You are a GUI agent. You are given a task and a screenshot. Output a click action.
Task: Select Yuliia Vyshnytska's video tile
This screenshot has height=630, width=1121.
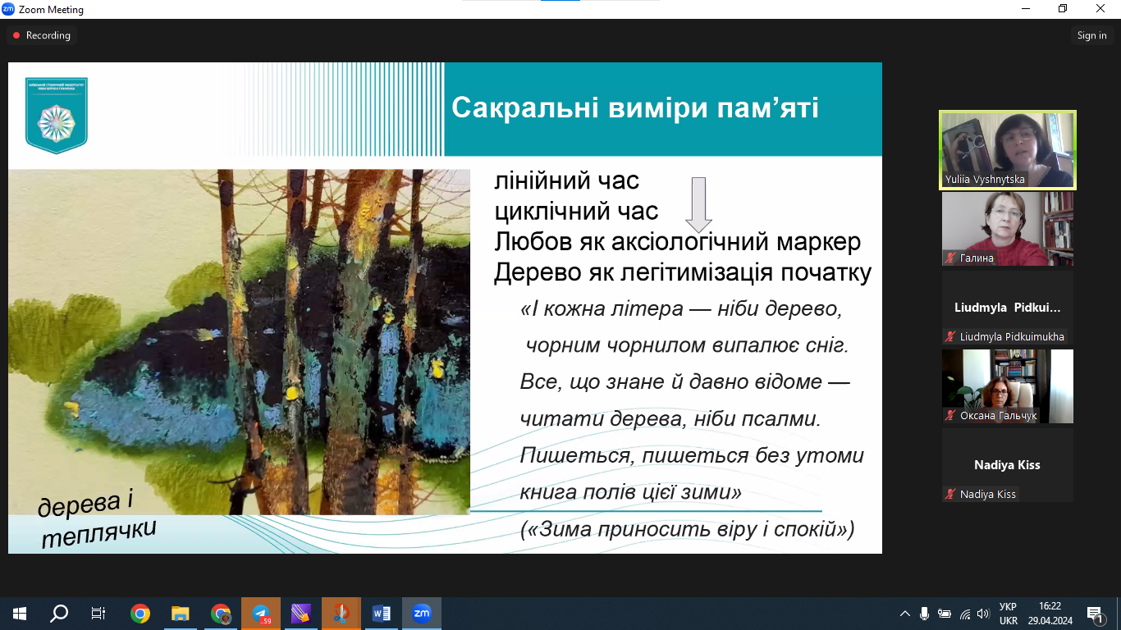point(1007,150)
